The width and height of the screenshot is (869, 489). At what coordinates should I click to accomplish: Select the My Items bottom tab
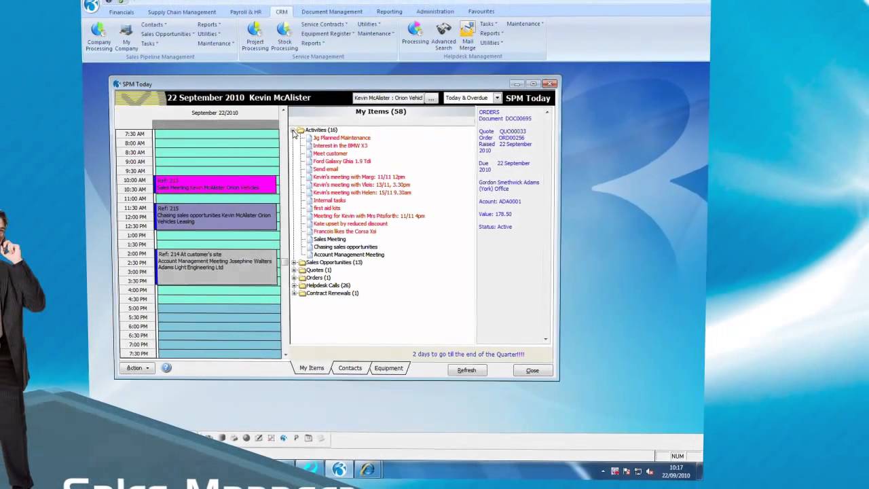[312, 368]
